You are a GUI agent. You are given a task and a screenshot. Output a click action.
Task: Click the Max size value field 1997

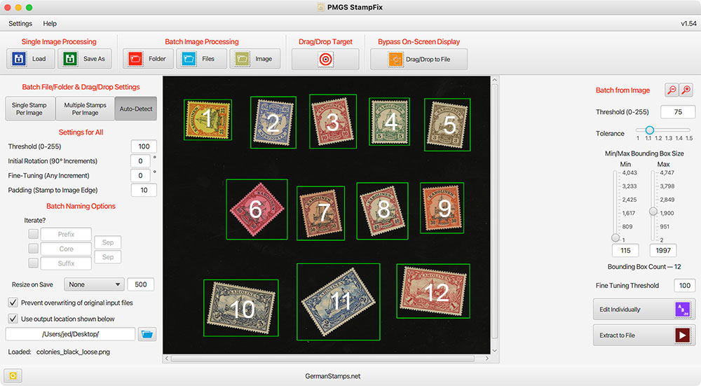pyautogui.click(x=663, y=250)
